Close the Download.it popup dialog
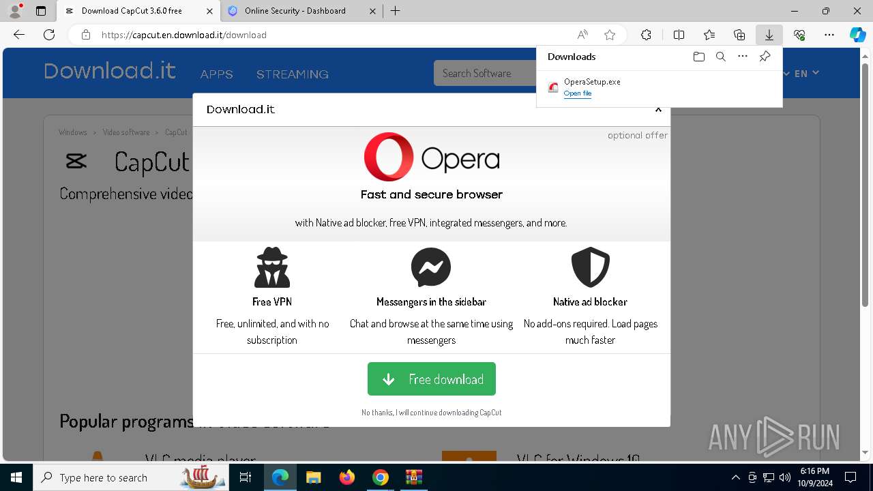This screenshot has width=873, height=491. pyautogui.click(x=658, y=109)
